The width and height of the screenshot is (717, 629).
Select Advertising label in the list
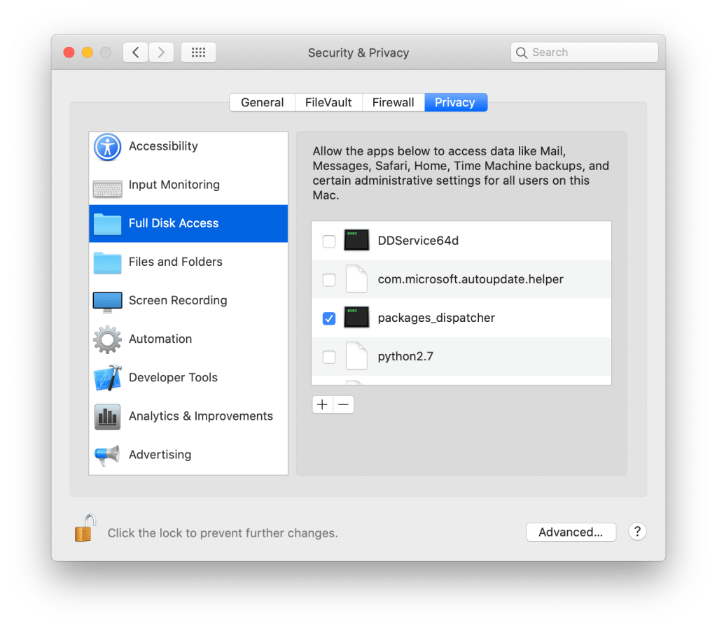pos(160,455)
